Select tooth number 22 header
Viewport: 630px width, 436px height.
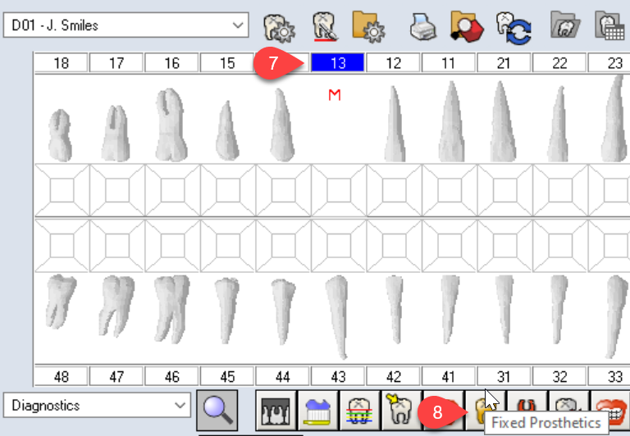559,63
